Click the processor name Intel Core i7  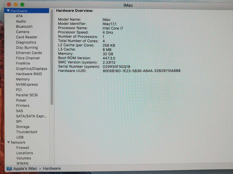click(113, 28)
